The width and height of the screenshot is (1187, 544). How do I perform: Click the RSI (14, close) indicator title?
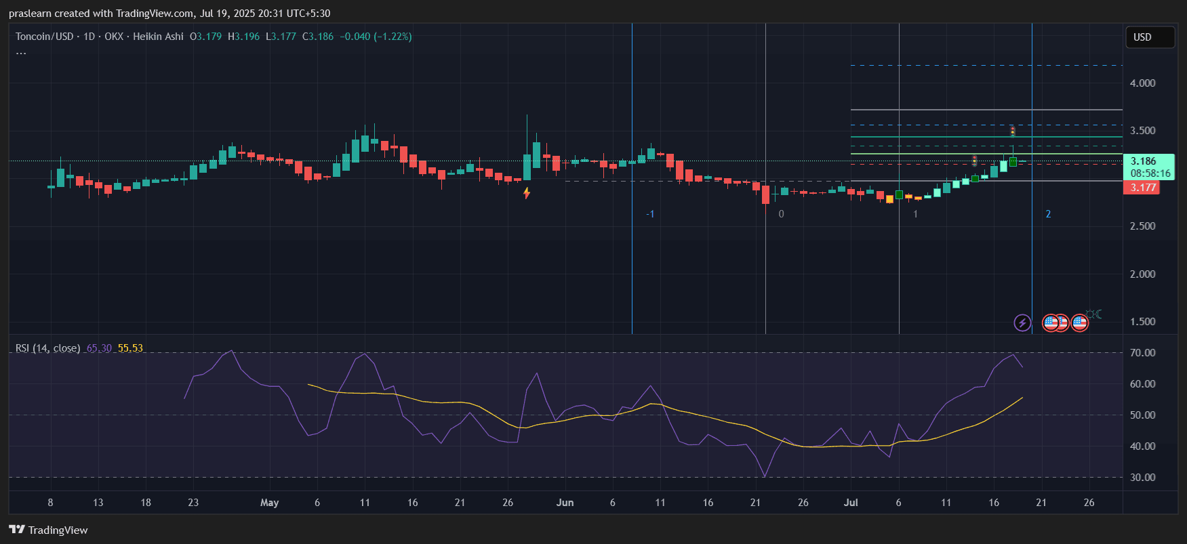[47, 348]
